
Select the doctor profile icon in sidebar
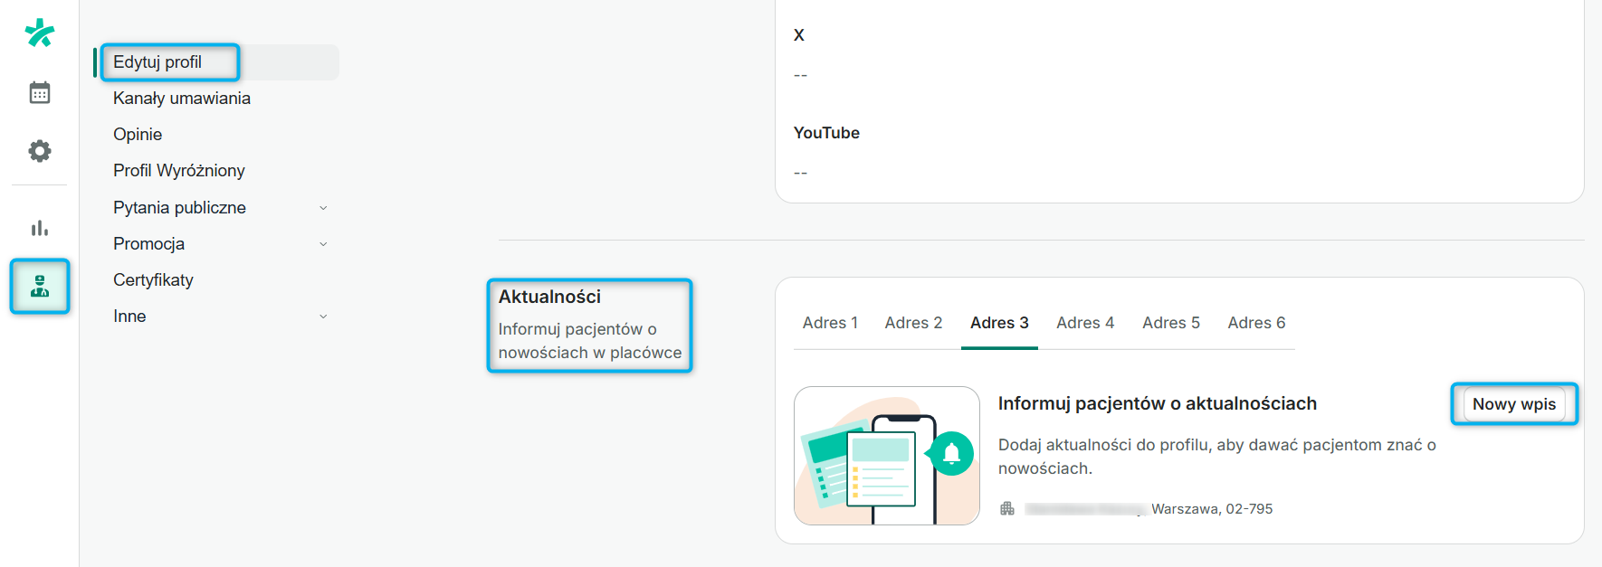40,287
